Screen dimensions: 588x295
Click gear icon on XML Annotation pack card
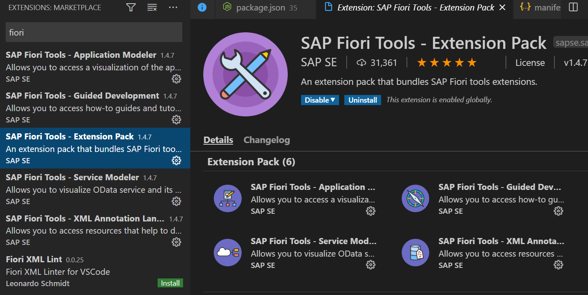(558, 265)
